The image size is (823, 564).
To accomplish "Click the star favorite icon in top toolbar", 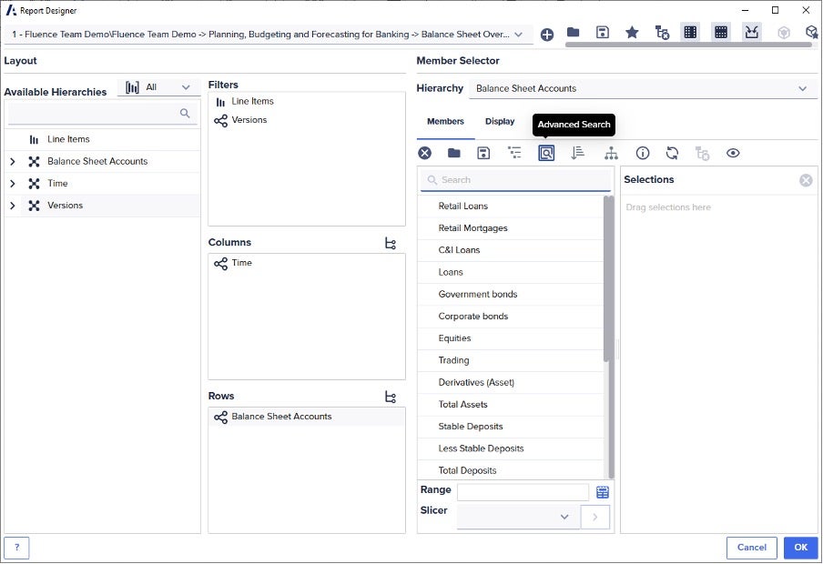I will [632, 33].
